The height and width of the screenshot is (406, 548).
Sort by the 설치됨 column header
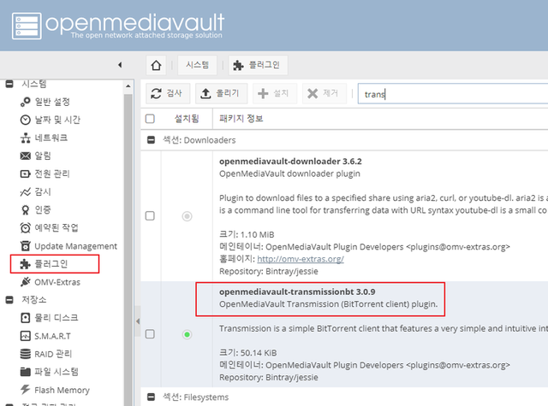pos(187,119)
